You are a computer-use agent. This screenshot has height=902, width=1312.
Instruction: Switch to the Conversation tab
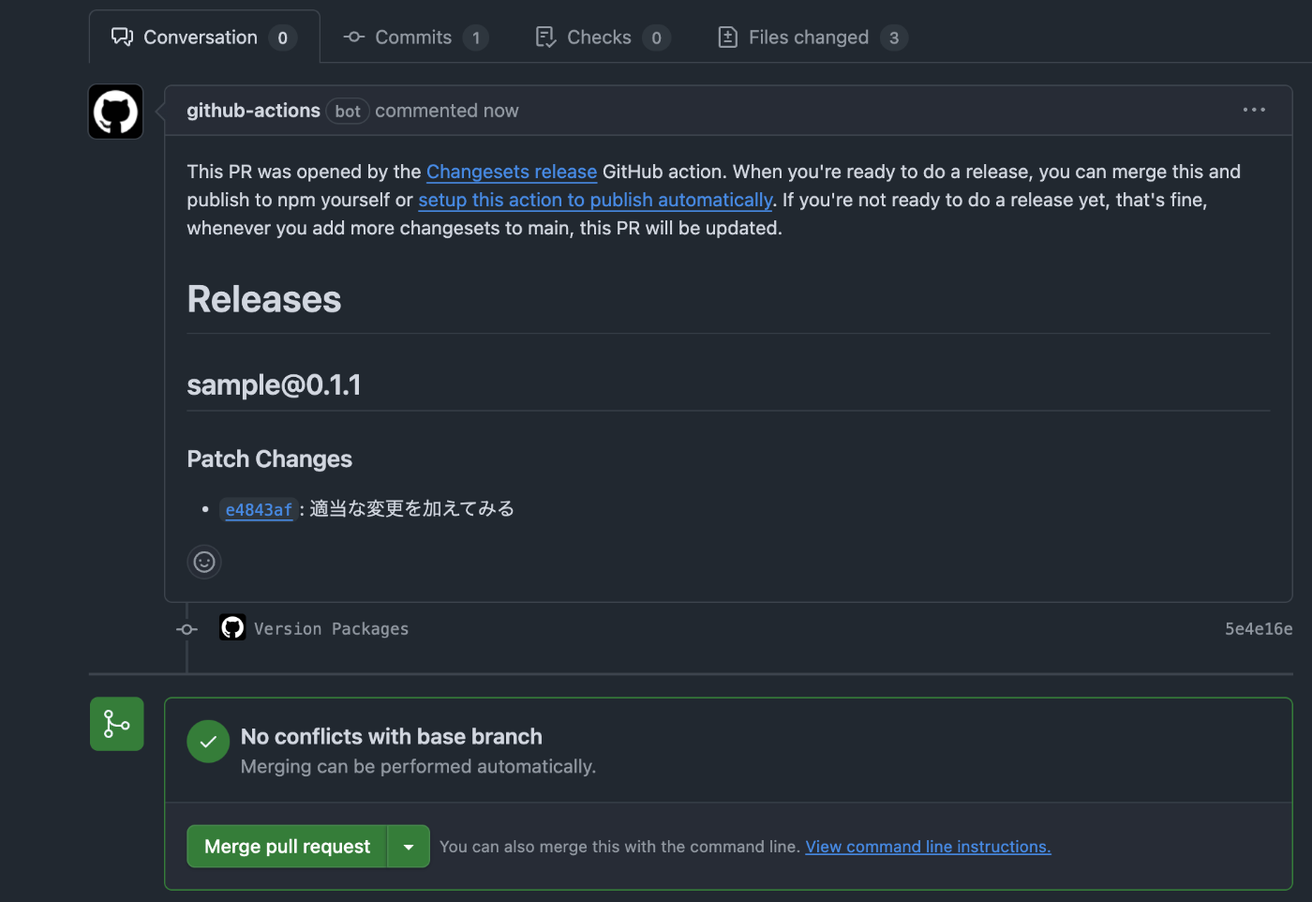tap(204, 38)
